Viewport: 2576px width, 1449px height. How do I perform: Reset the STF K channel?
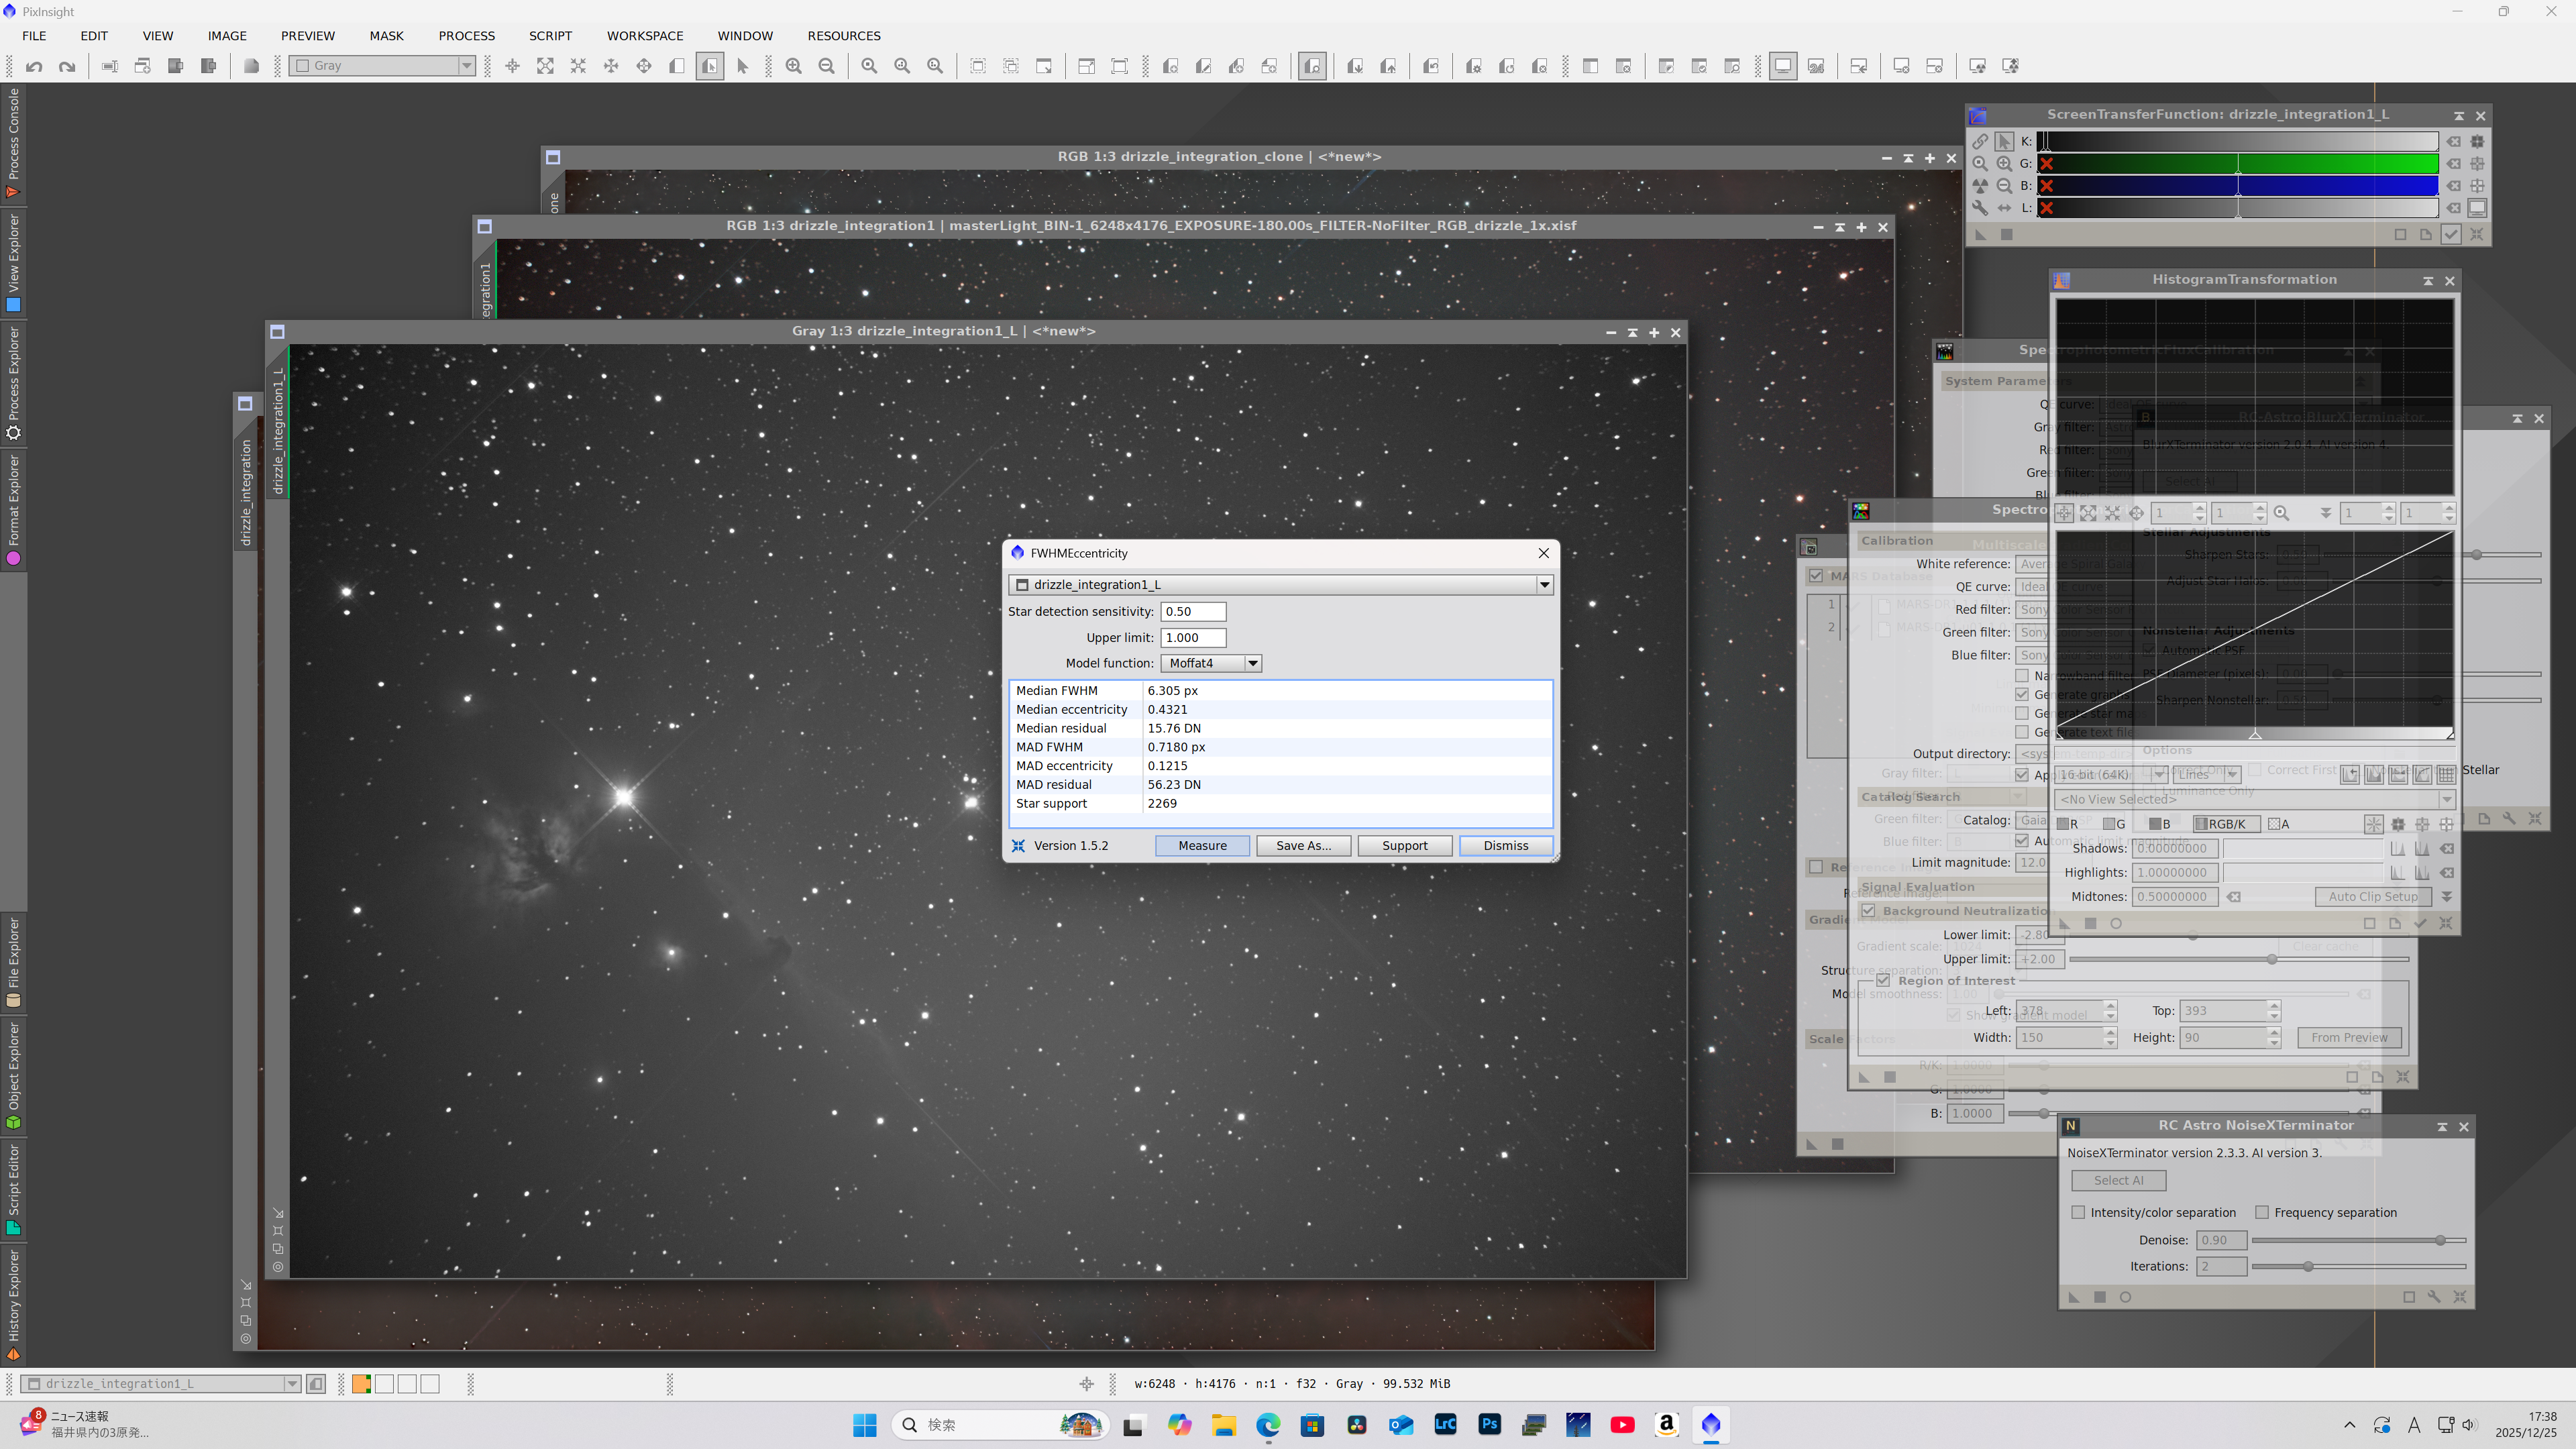tap(2454, 141)
